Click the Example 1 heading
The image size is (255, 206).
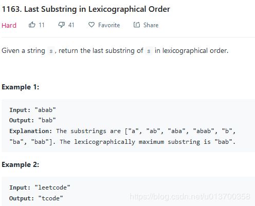tap(21, 87)
